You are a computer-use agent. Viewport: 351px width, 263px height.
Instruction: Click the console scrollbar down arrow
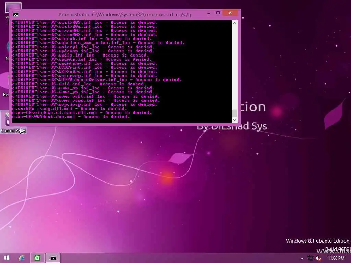click(x=234, y=120)
